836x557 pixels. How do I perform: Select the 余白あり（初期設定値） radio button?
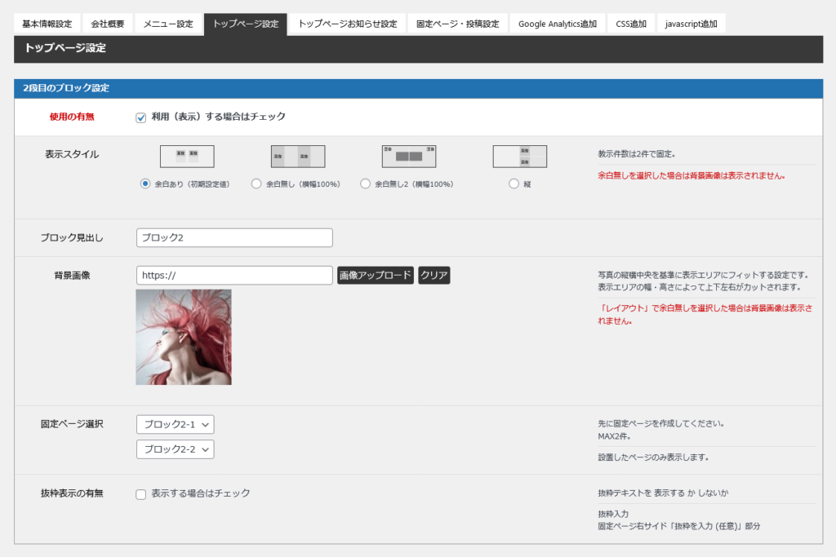coord(145,184)
